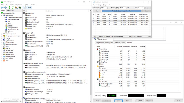Open the Graphs menu in LinX
The image size is (184, 103).
coord(105,5)
